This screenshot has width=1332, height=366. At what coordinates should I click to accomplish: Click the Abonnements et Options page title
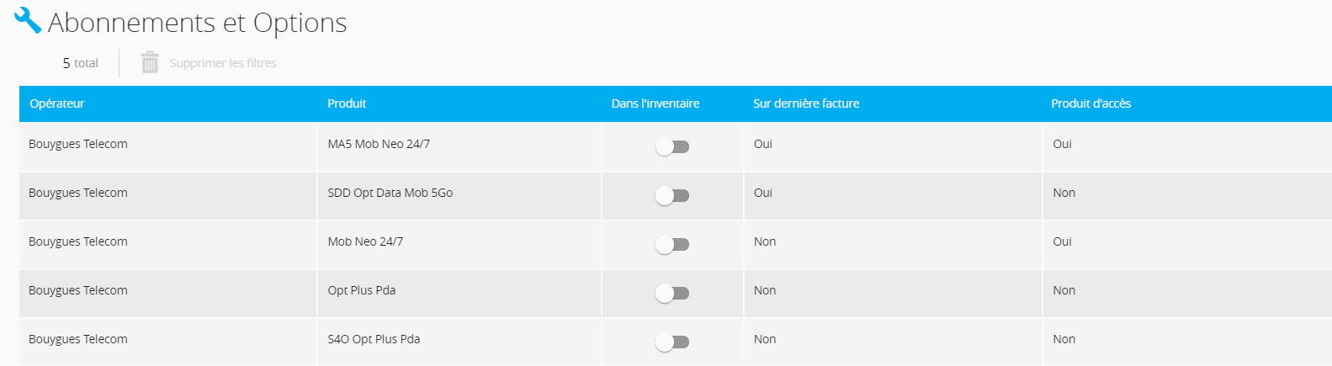point(198,23)
